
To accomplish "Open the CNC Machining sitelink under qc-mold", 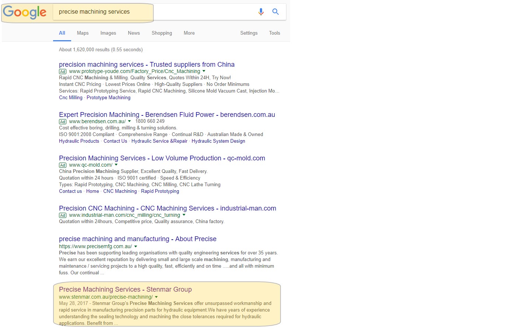I will [x=120, y=191].
